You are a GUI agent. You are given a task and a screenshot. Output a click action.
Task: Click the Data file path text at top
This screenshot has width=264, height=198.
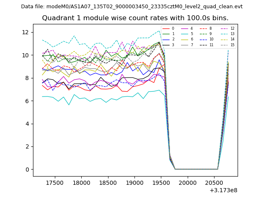click(x=132, y=7)
